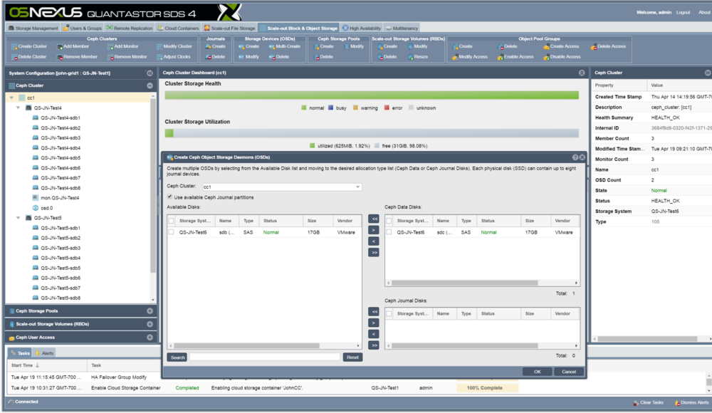Click the help icon in the Create OSDs dialog

pos(575,157)
